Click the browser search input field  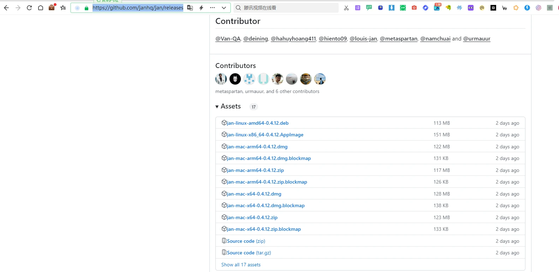point(290,8)
